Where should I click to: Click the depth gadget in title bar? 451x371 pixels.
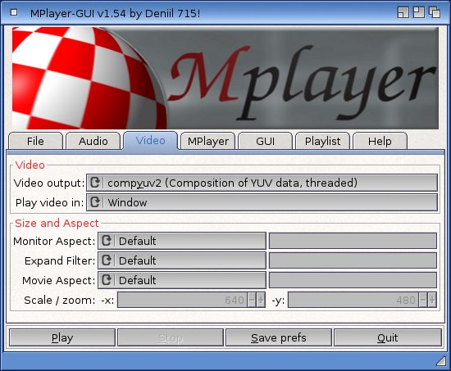point(435,12)
